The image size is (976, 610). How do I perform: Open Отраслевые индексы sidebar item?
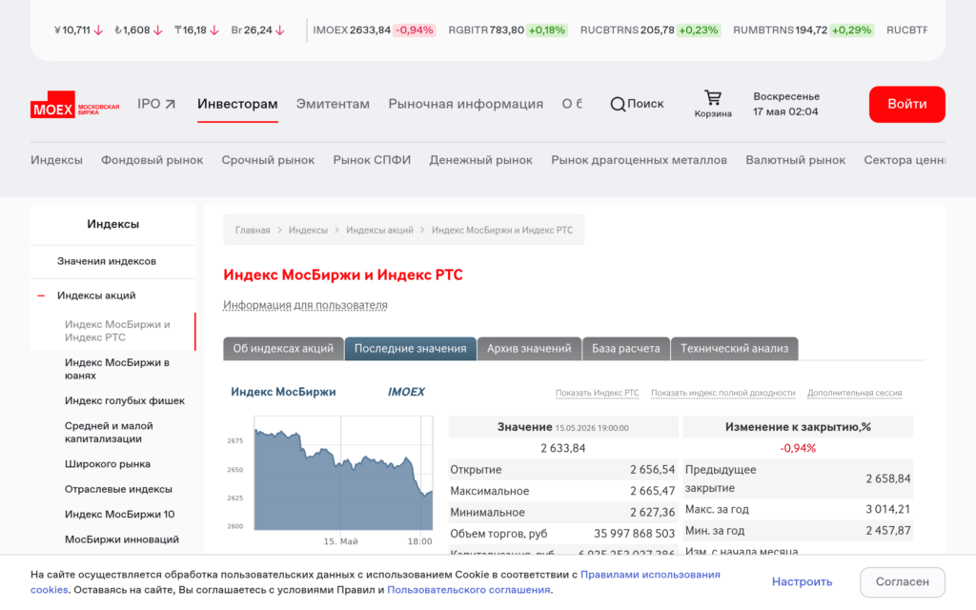point(118,489)
